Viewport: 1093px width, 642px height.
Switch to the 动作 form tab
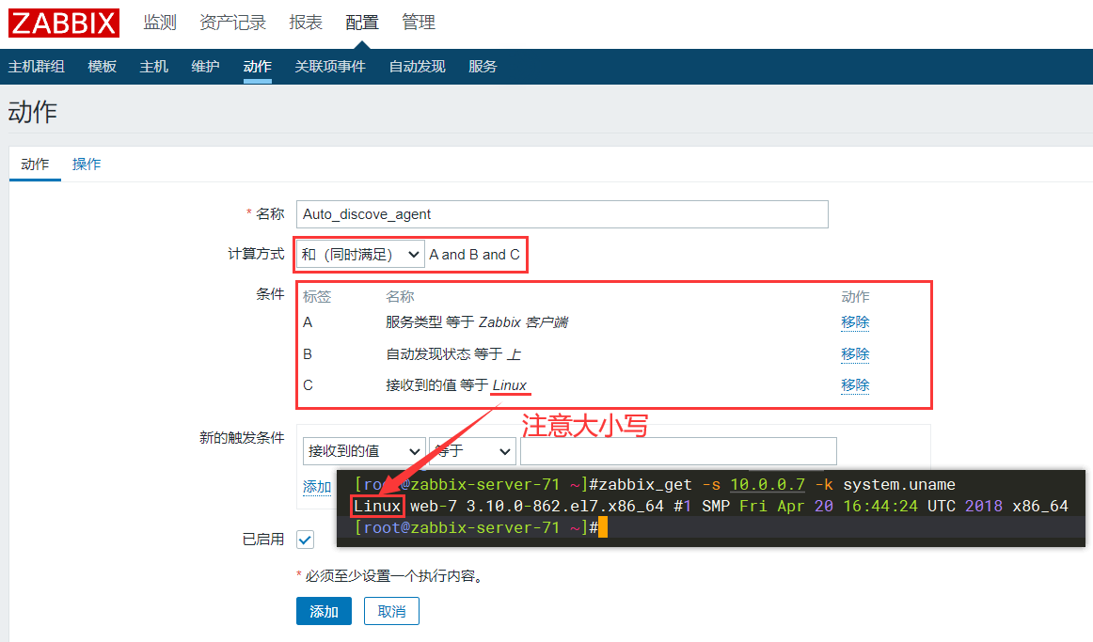click(x=35, y=164)
